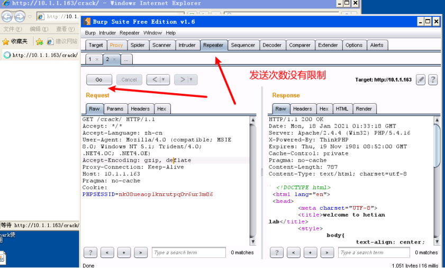The image size is (445, 268).
Task: Edit target with the pencil icon
Action: point(421,80)
